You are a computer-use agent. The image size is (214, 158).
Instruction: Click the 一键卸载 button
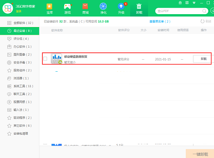[x=200, y=154]
